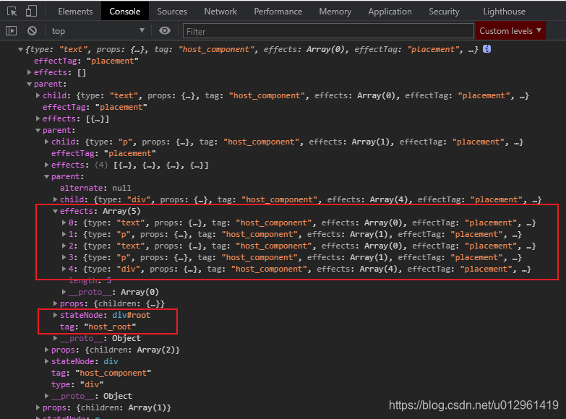
Task: Expand the child entry with type text
Action: [x=38, y=95]
